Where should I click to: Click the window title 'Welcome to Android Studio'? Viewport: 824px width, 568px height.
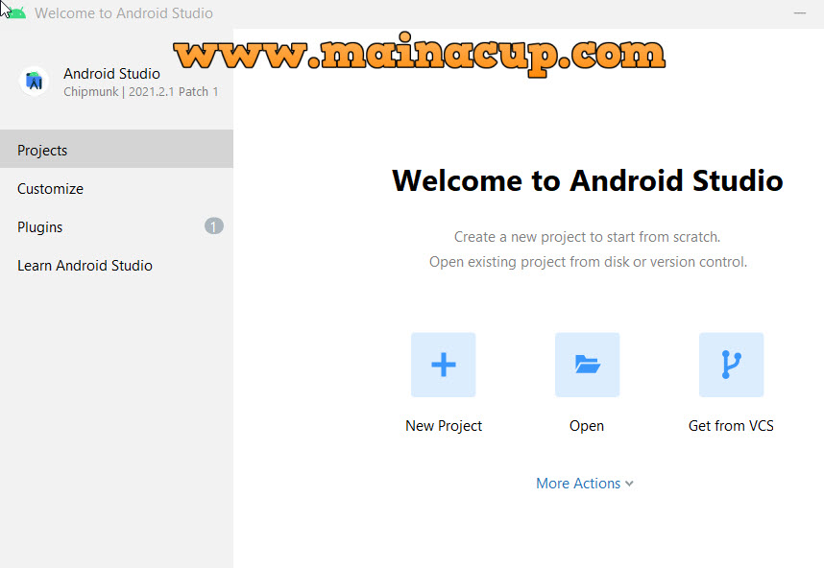(x=124, y=12)
